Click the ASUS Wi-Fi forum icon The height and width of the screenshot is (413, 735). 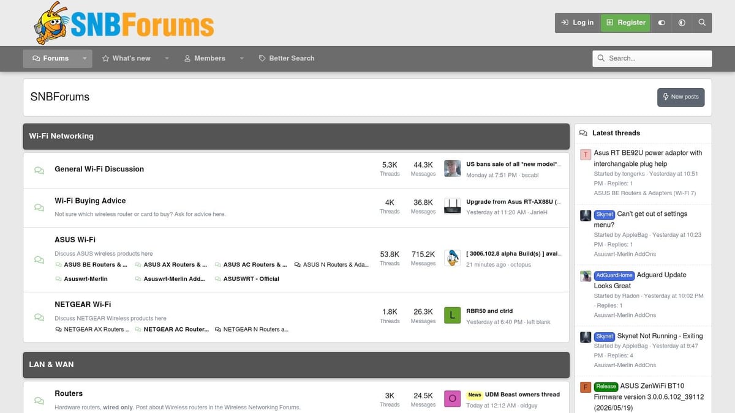[x=39, y=259]
